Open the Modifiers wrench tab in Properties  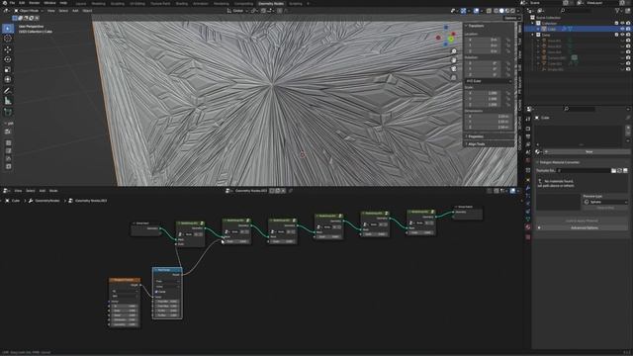[x=528, y=188]
